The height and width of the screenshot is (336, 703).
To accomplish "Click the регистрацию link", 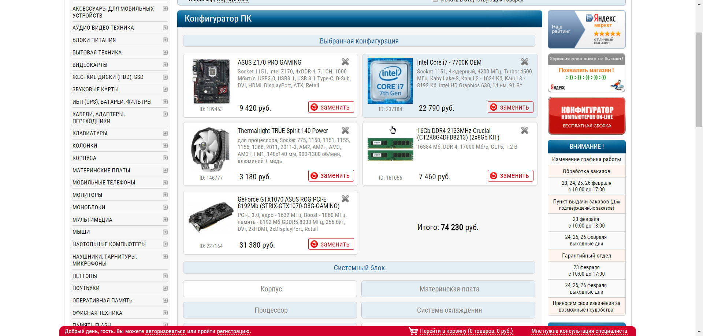I will coord(233,331).
